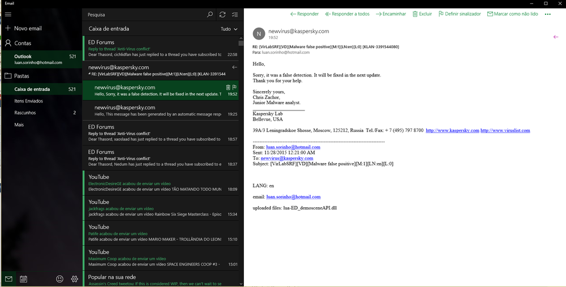Click the search magnifier icon

210,14
